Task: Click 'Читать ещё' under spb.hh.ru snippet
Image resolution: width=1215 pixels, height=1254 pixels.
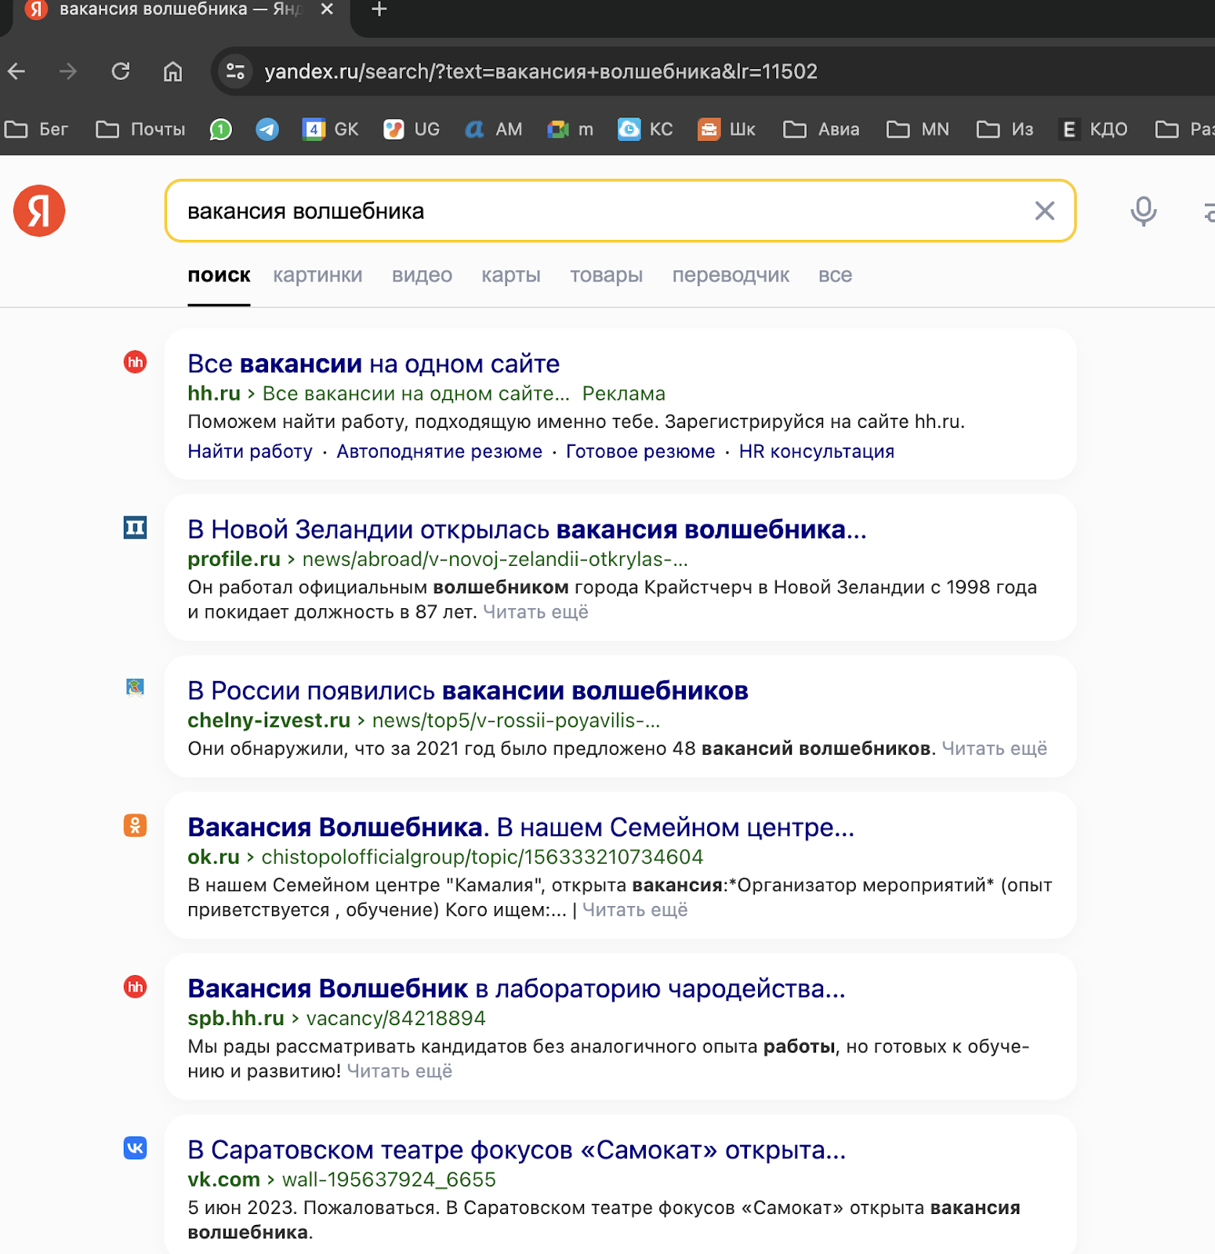Action: (x=399, y=1071)
